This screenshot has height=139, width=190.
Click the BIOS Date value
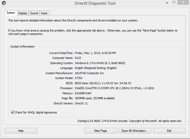pyautogui.click(x=103, y=83)
